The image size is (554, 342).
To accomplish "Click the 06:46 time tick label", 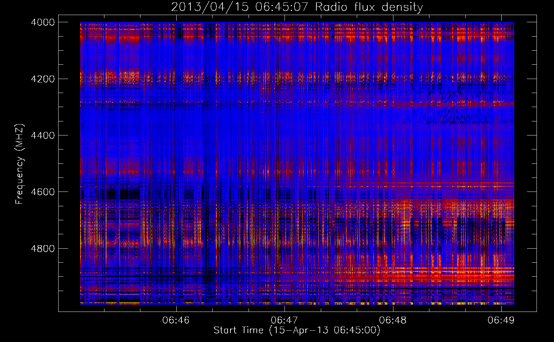I will coord(176,320).
